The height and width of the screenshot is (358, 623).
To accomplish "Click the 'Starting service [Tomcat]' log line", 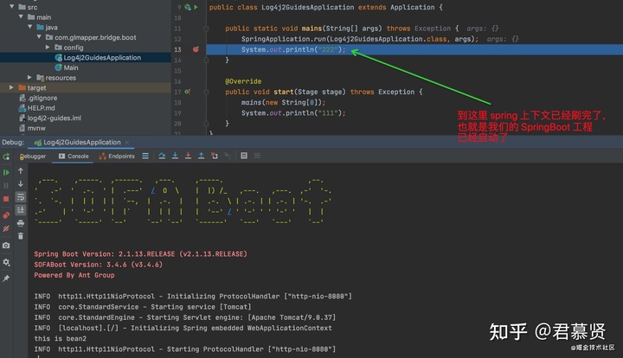I will tap(143, 307).
